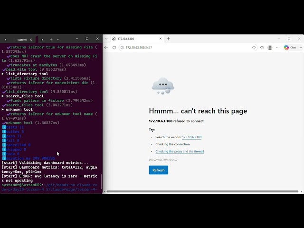Click the blue Refresh button
Screen dimensions: 304x228
pos(158,170)
